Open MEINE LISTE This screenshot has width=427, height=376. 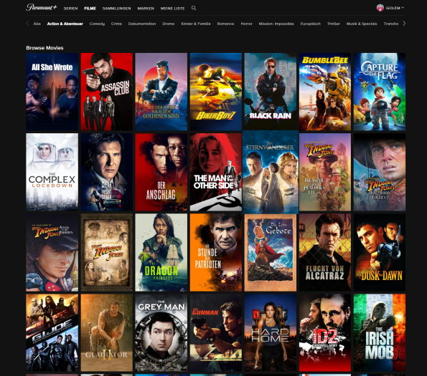pyautogui.click(x=173, y=9)
